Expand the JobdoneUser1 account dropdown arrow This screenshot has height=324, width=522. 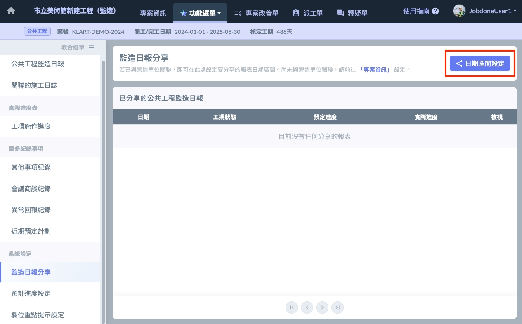pos(515,12)
